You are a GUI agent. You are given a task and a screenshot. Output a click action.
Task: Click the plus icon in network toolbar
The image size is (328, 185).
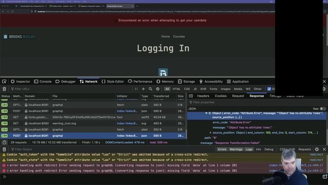143,89
